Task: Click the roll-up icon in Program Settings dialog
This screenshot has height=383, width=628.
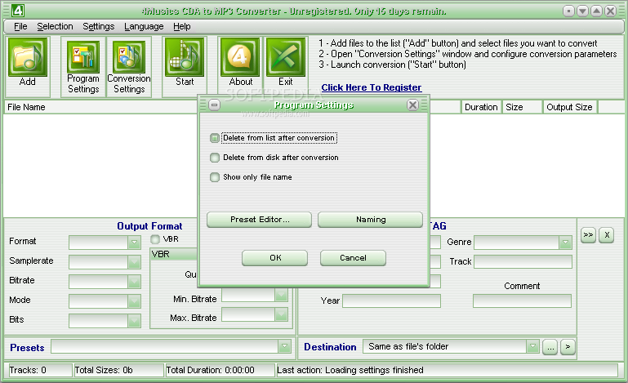Action: (x=214, y=105)
